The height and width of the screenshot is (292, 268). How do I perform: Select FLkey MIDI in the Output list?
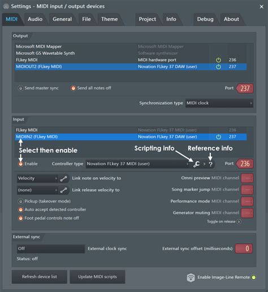point(131,60)
